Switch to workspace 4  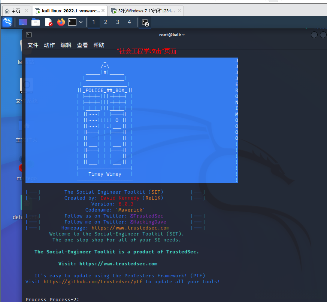(x=129, y=22)
